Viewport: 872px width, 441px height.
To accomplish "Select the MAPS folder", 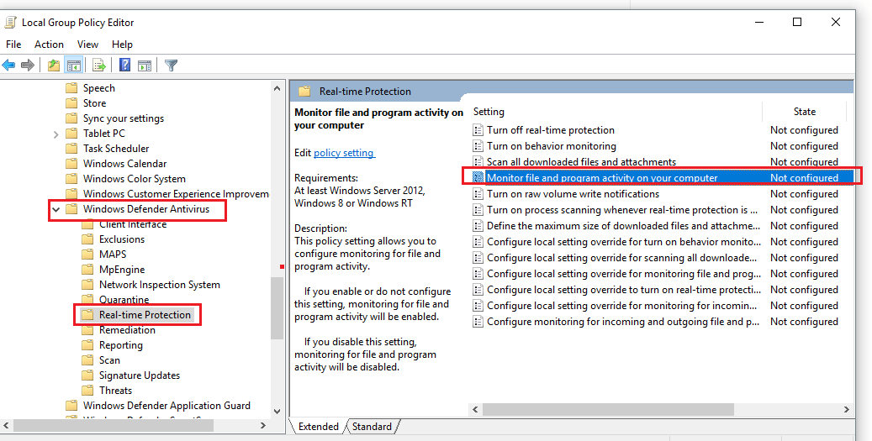I will pos(113,255).
